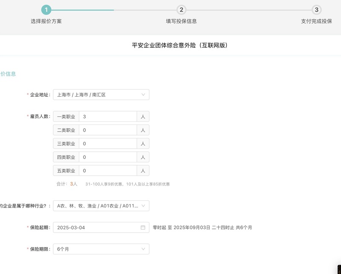Click the 企业地址 field label
Viewport: 341px width, 274px height.
[40, 95]
